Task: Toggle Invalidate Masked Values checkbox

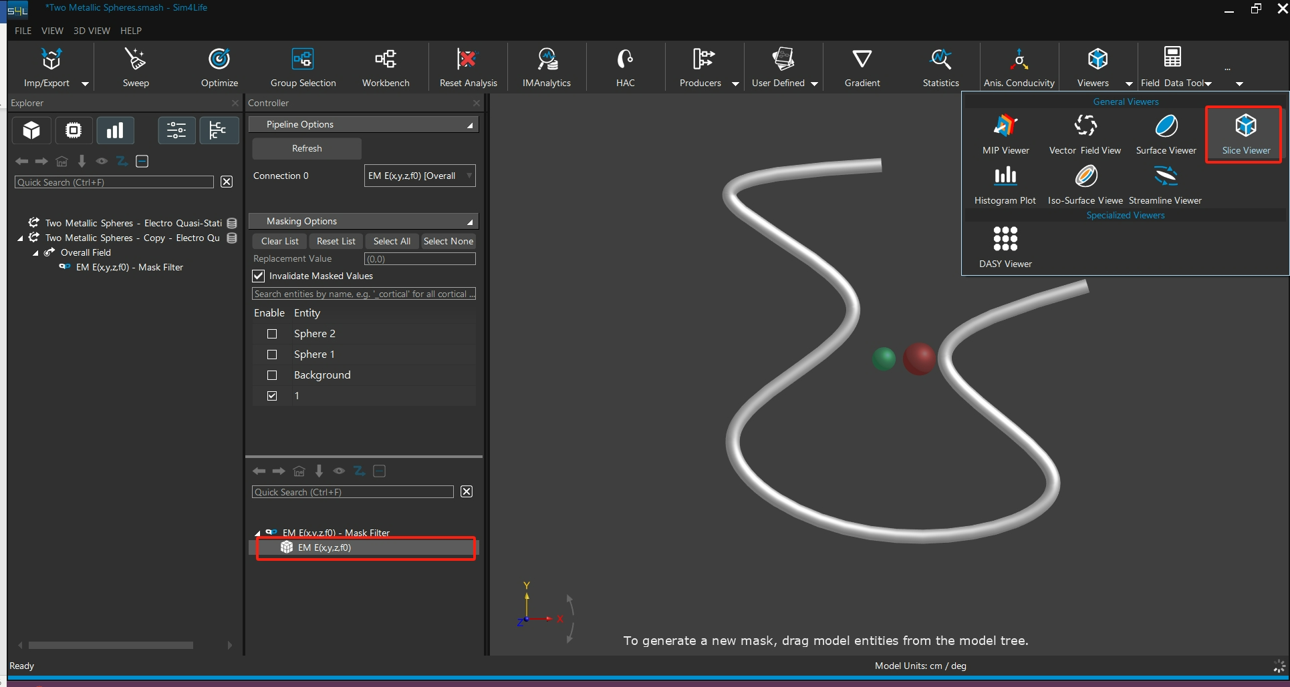Action: pos(259,276)
